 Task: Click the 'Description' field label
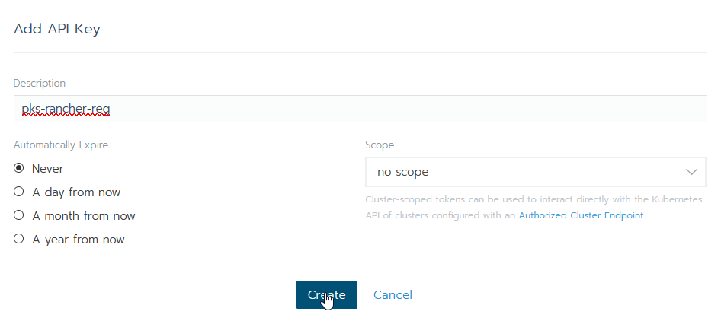click(40, 83)
